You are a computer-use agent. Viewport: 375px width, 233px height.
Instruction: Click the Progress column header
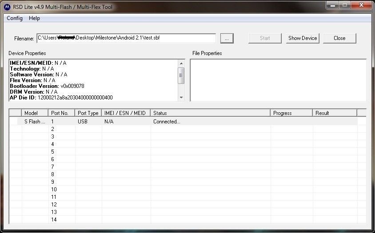tap(291, 113)
